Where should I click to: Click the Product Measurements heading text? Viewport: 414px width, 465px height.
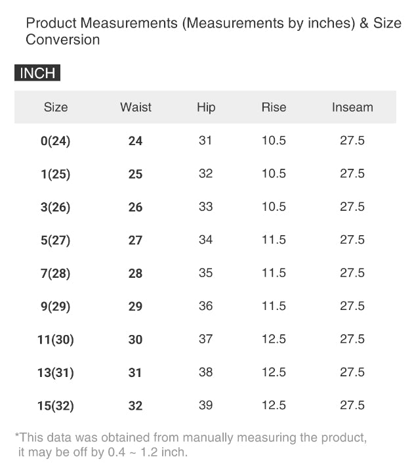pyautogui.click(x=213, y=31)
